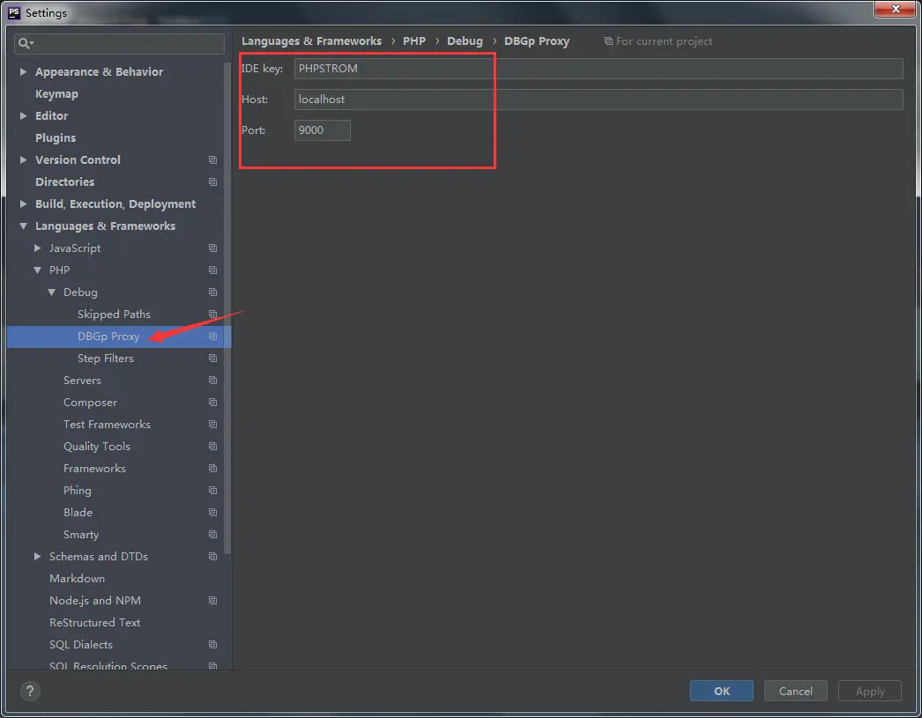Open the Step Filters page
This screenshot has width=922, height=718.
click(105, 359)
